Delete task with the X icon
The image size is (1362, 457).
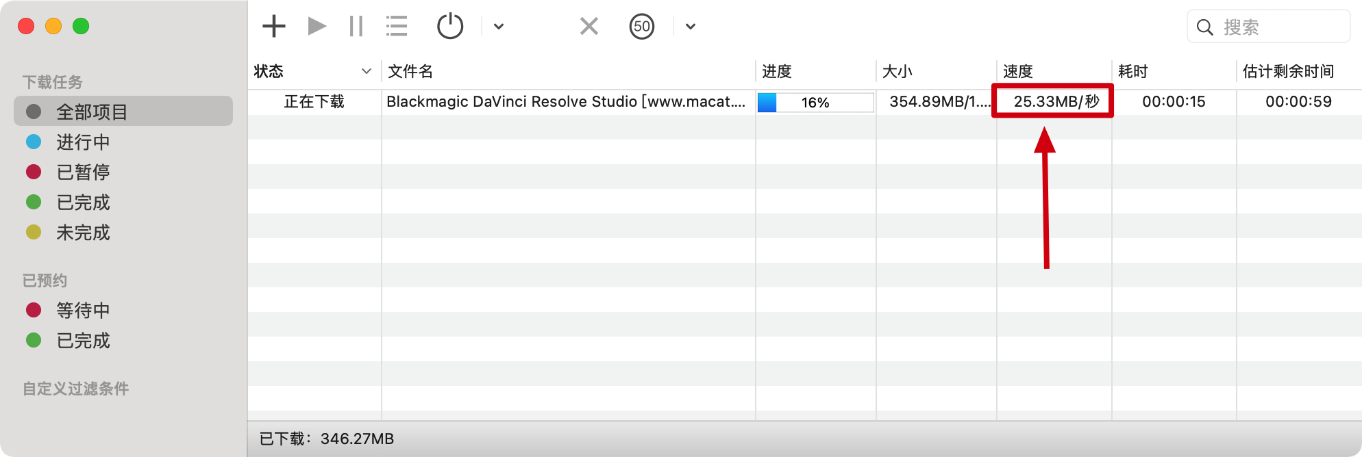[x=589, y=27]
